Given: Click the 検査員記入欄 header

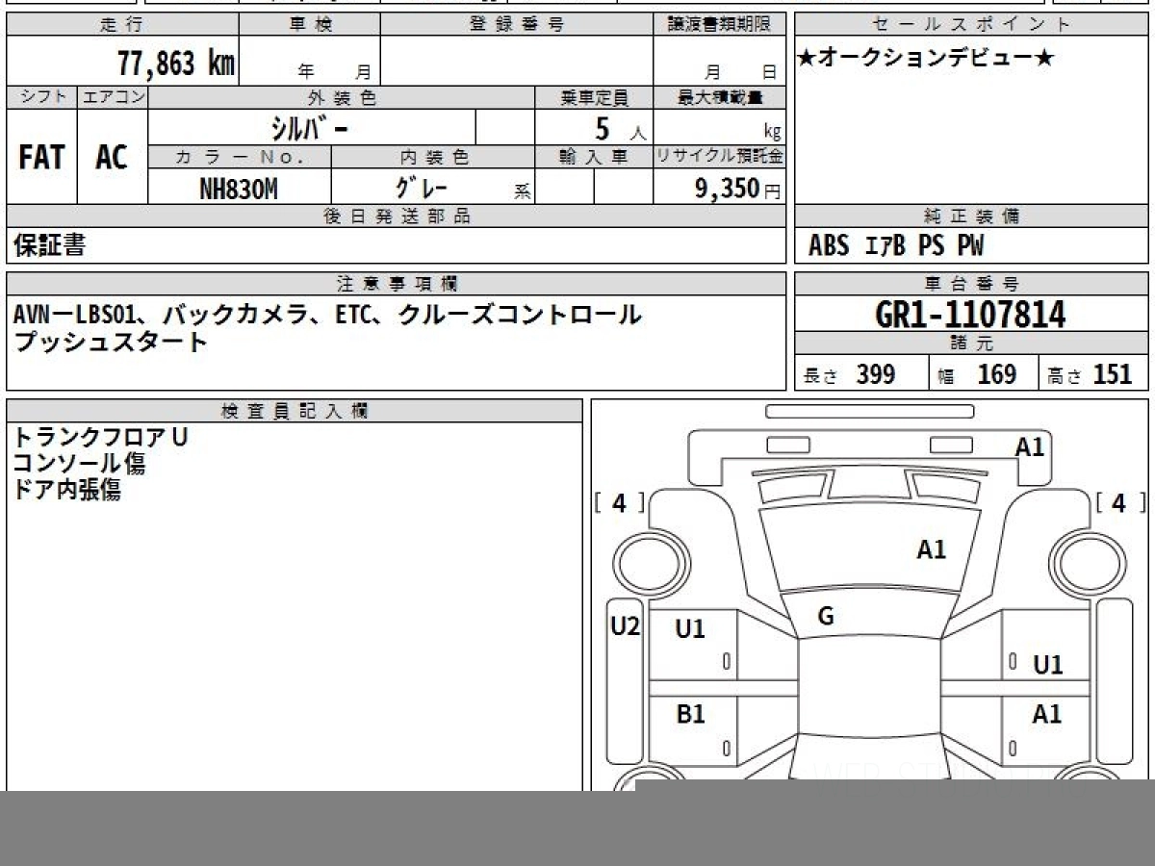Looking at the screenshot, I should pyautogui.click(x=295, y=411).
